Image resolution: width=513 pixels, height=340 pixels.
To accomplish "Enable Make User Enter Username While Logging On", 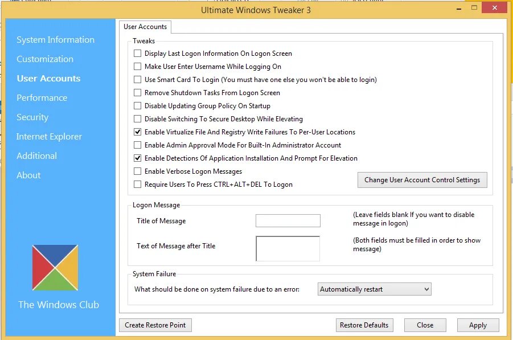I will (137, 67).
